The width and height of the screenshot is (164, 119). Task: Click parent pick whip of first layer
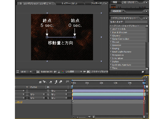point(48,91)
